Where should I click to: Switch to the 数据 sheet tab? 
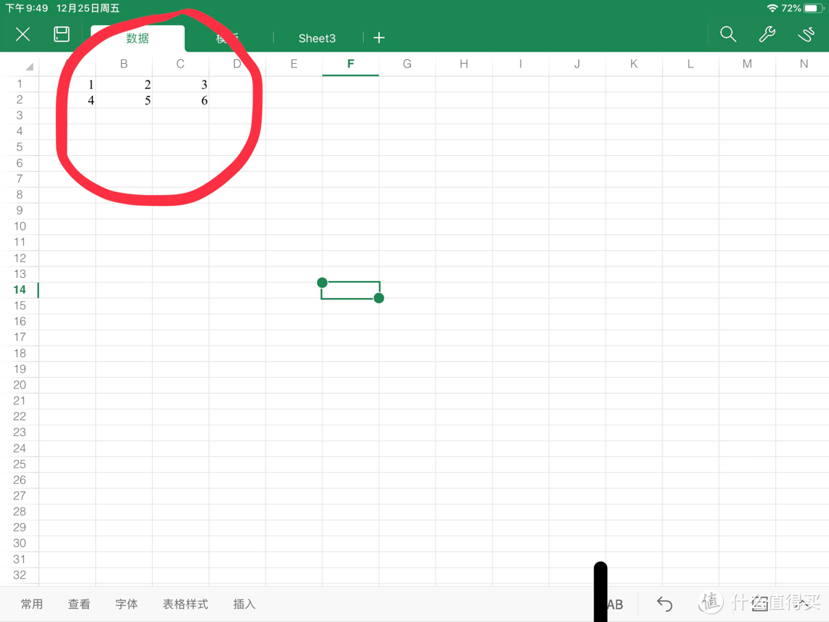point(137,38)
